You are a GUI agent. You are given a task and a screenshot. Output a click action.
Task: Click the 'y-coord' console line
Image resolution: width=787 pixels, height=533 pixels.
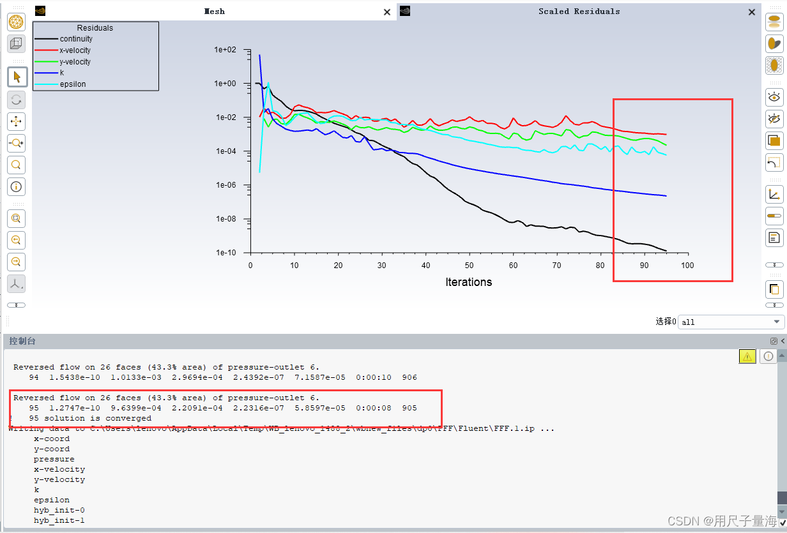(52, 449)
